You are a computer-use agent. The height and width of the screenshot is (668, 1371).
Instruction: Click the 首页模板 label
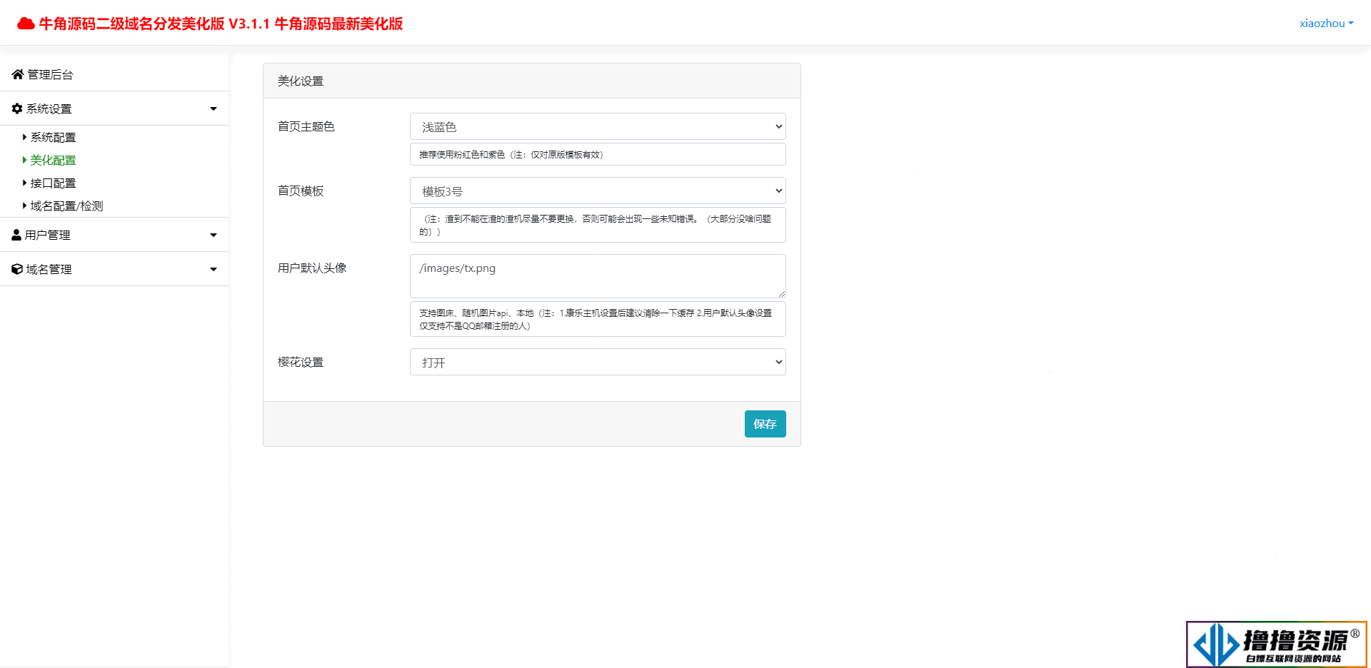click(x=301, y=191)
